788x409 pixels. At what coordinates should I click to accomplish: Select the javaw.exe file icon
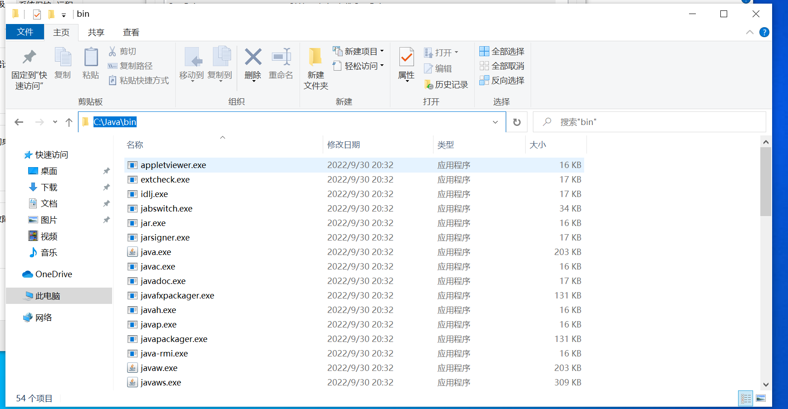pos(132,368)
